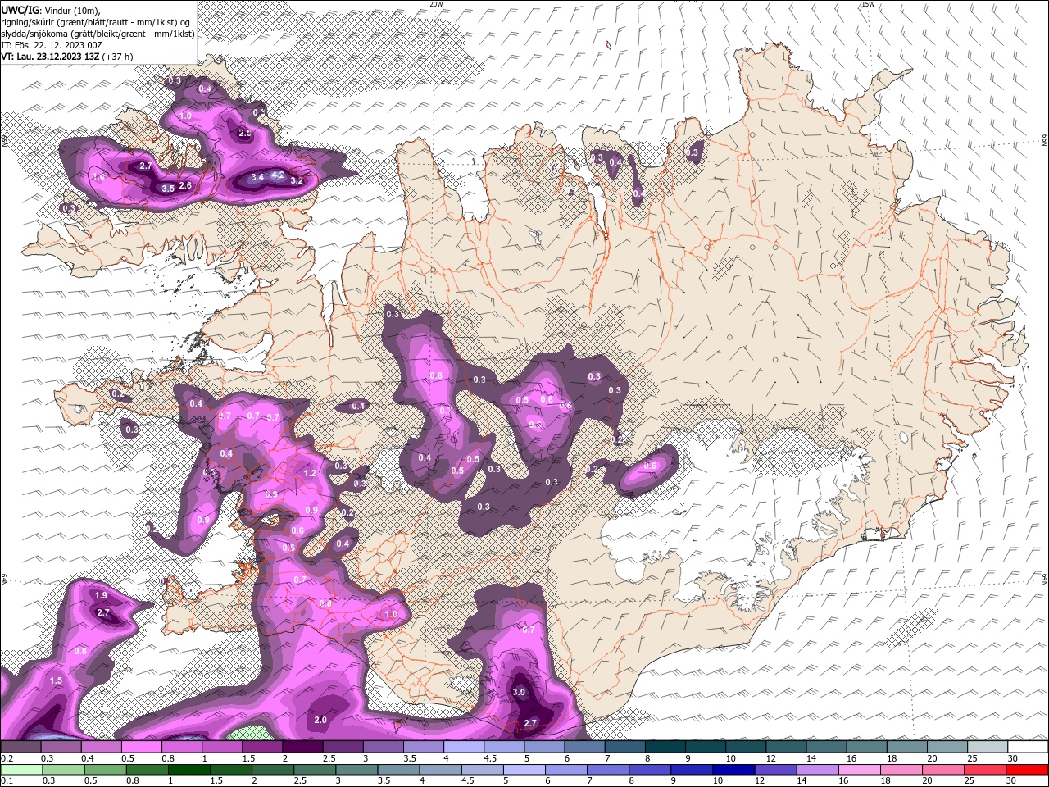
Task: Click the '30' label in the upper legend row
Action: point(1013,758)
